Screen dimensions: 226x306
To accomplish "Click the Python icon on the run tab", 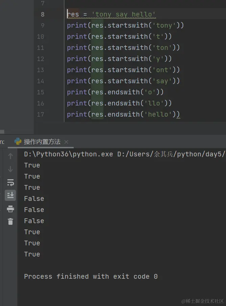I will pos(18,142).
